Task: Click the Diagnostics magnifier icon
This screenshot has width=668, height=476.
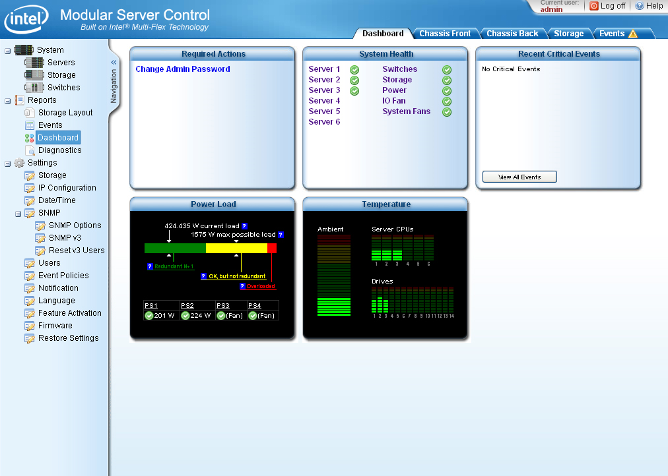Action: pos(30,150)
